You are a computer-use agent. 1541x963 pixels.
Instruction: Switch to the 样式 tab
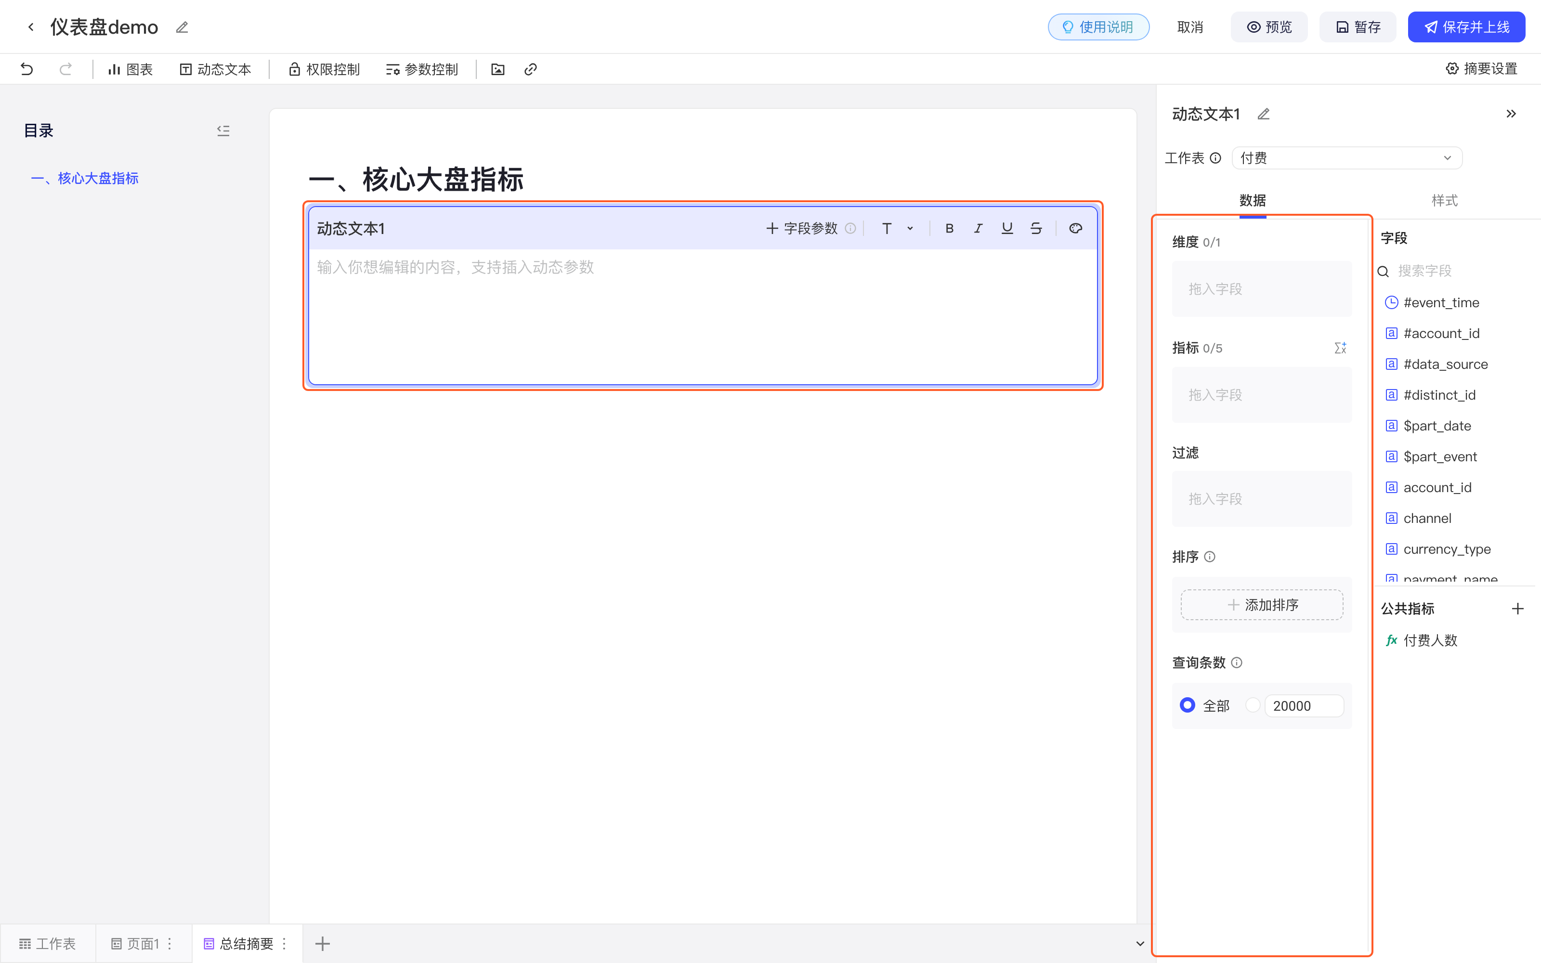tap(1444, 201)
